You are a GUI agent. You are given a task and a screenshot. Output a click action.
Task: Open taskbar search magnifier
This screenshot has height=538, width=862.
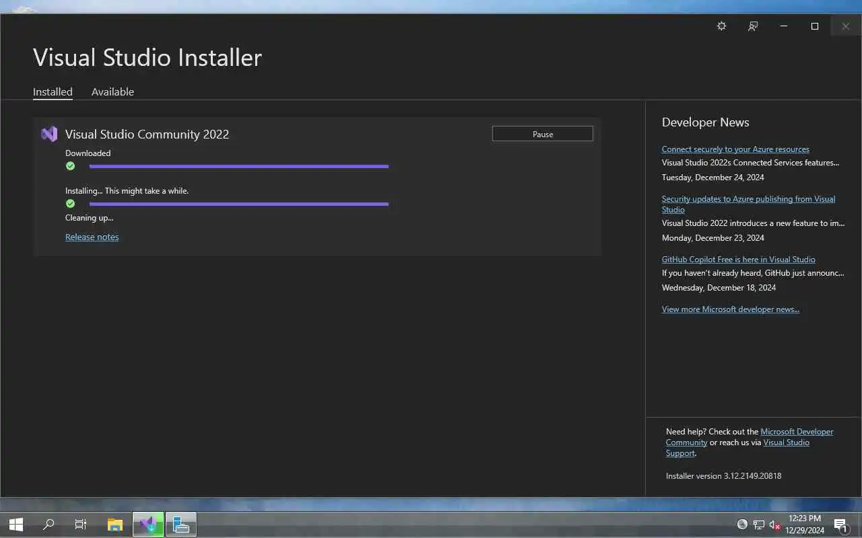pyautogui.click(x=48, y=525)
